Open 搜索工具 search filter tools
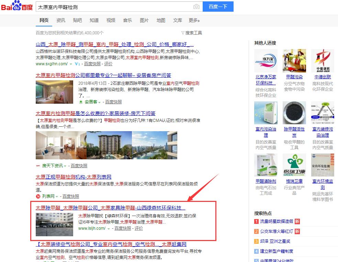This screenshot has width=338, height=262. tap(191, 33)
